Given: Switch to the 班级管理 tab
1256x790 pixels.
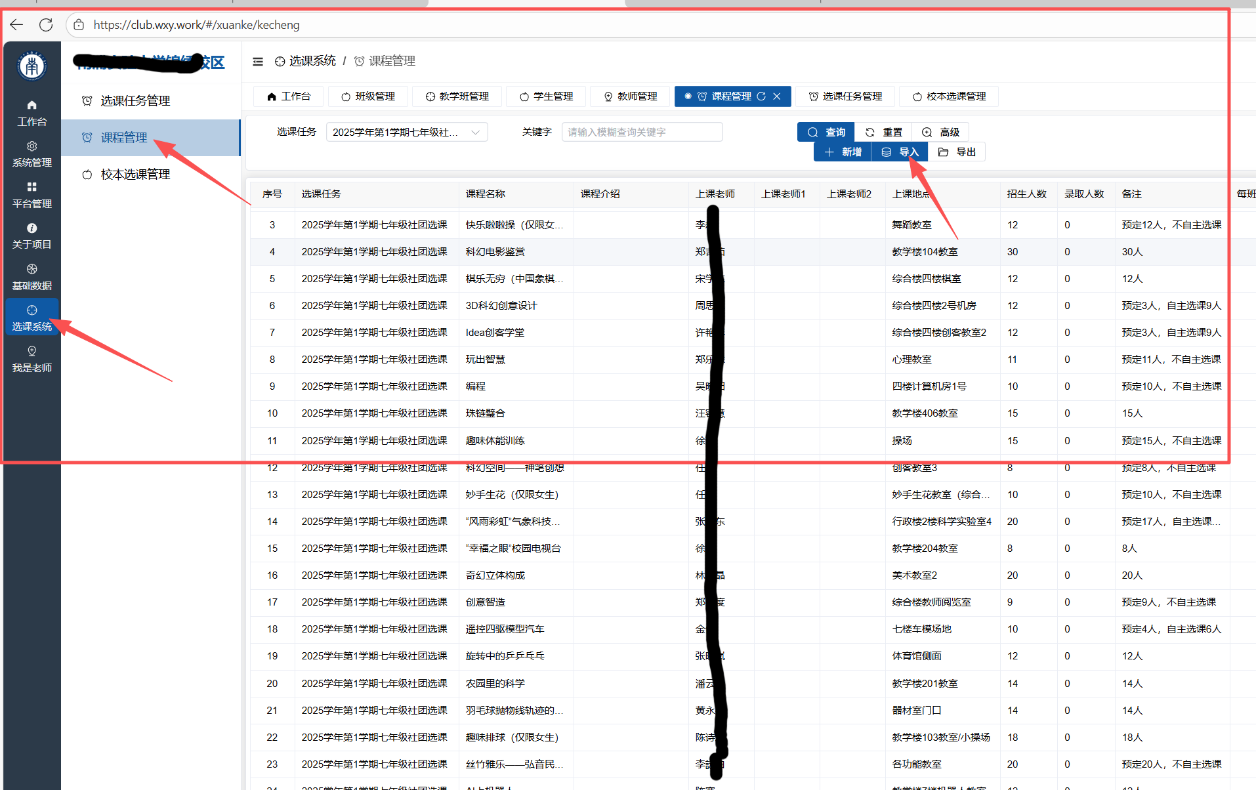Looking at the screenshot, I should (368, 96).
